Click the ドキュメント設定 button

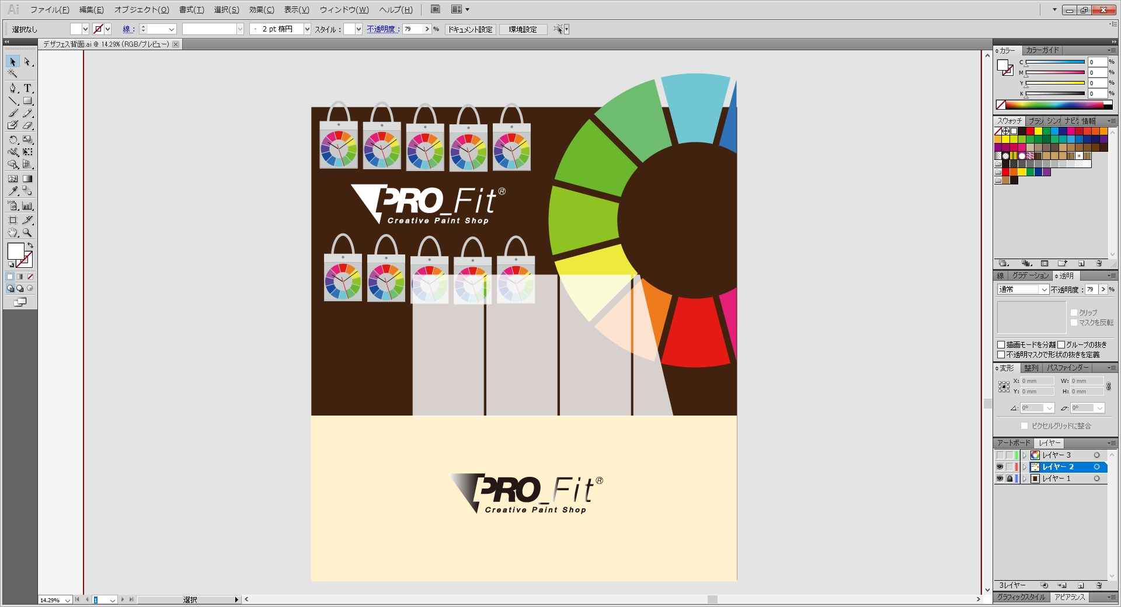pyautogui.click(x=470, y=29)
